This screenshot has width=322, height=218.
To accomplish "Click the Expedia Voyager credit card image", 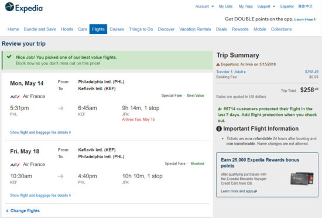I will pos(302,178).
